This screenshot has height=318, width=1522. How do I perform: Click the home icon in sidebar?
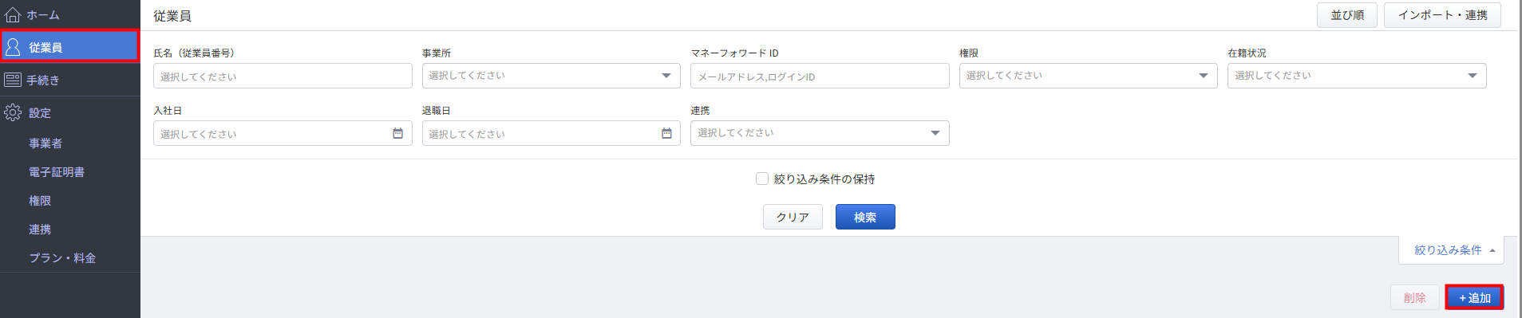click(13, 14)
